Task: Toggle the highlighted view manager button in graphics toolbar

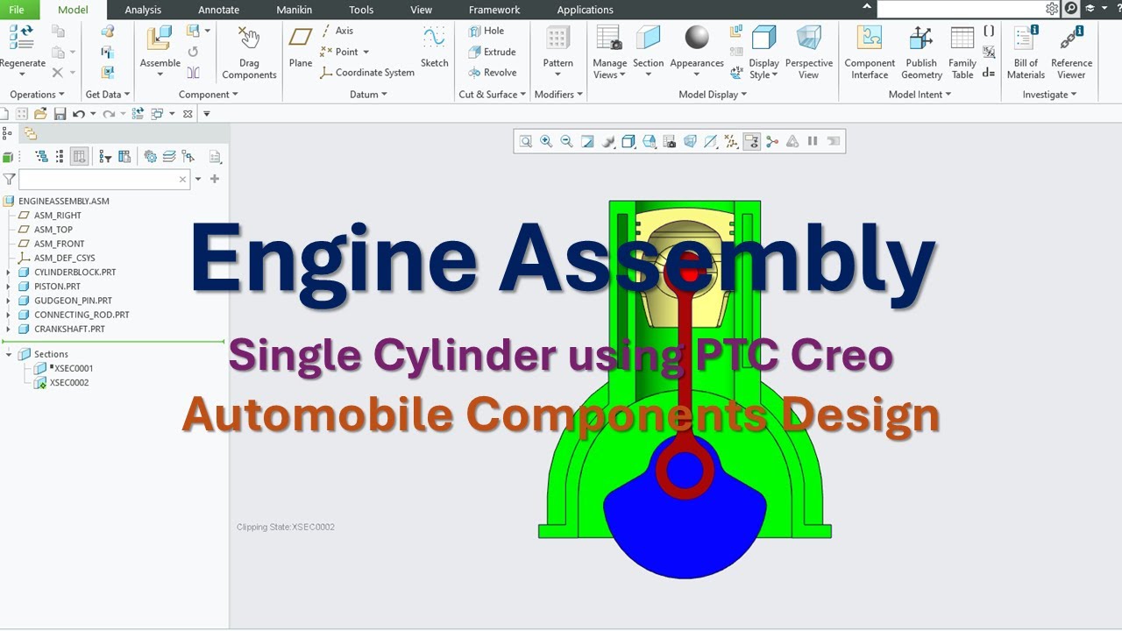Action: 751,141
